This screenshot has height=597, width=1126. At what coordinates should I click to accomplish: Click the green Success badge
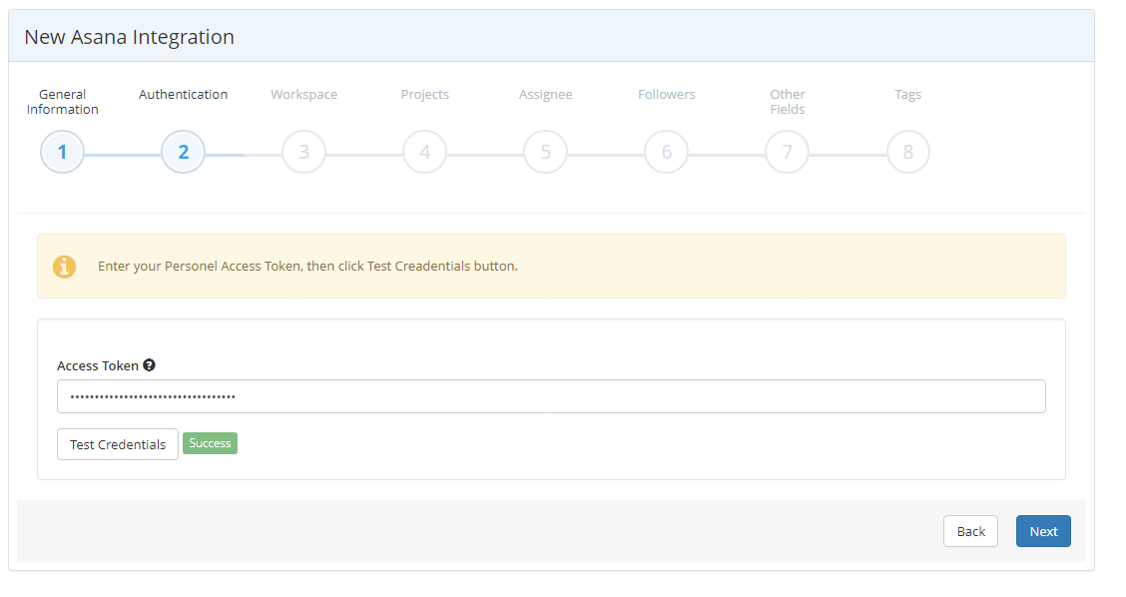tap(210, 442)
